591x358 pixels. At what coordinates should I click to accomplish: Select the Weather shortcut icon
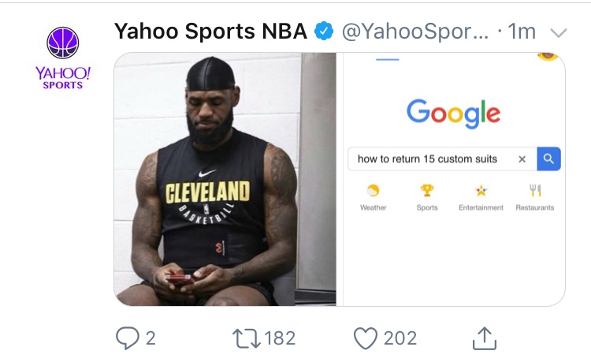point(374,191)
